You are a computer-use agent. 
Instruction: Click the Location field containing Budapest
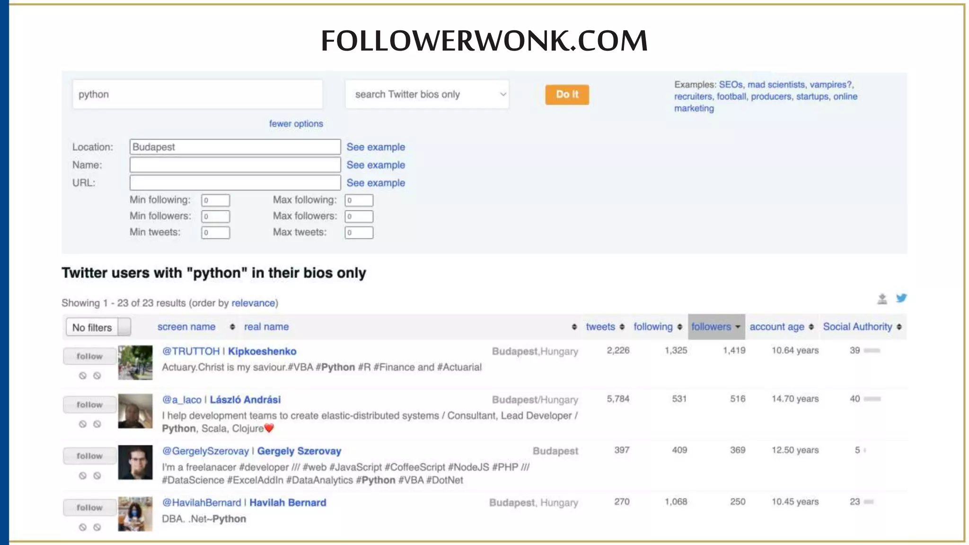[x=235, y=147]
